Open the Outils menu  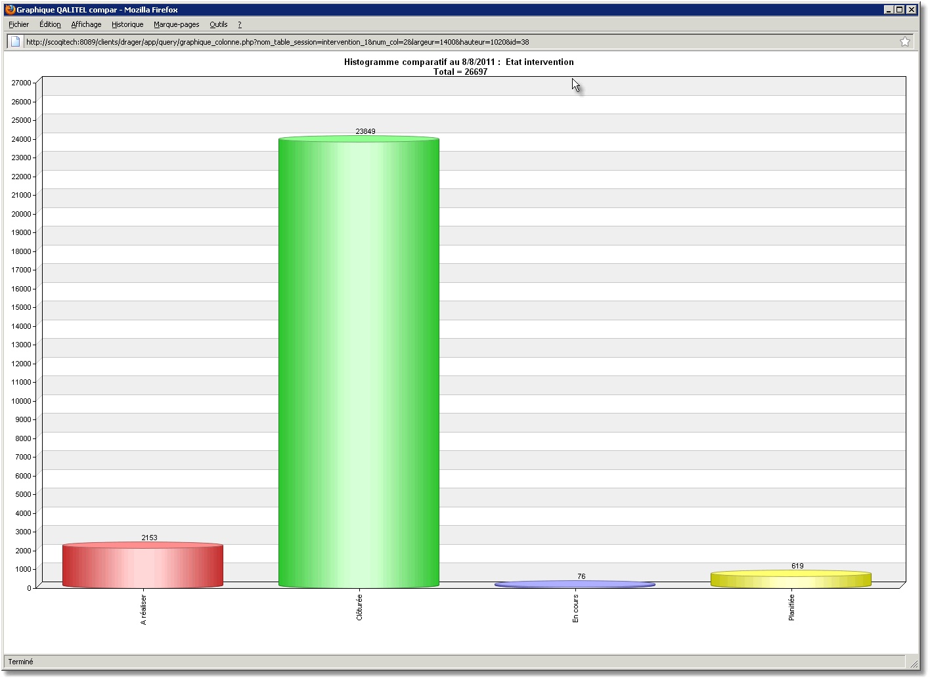coord(219,24)
